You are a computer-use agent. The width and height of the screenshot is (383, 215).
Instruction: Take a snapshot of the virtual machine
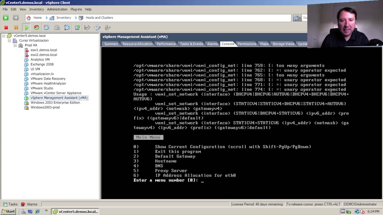point(47,27)
